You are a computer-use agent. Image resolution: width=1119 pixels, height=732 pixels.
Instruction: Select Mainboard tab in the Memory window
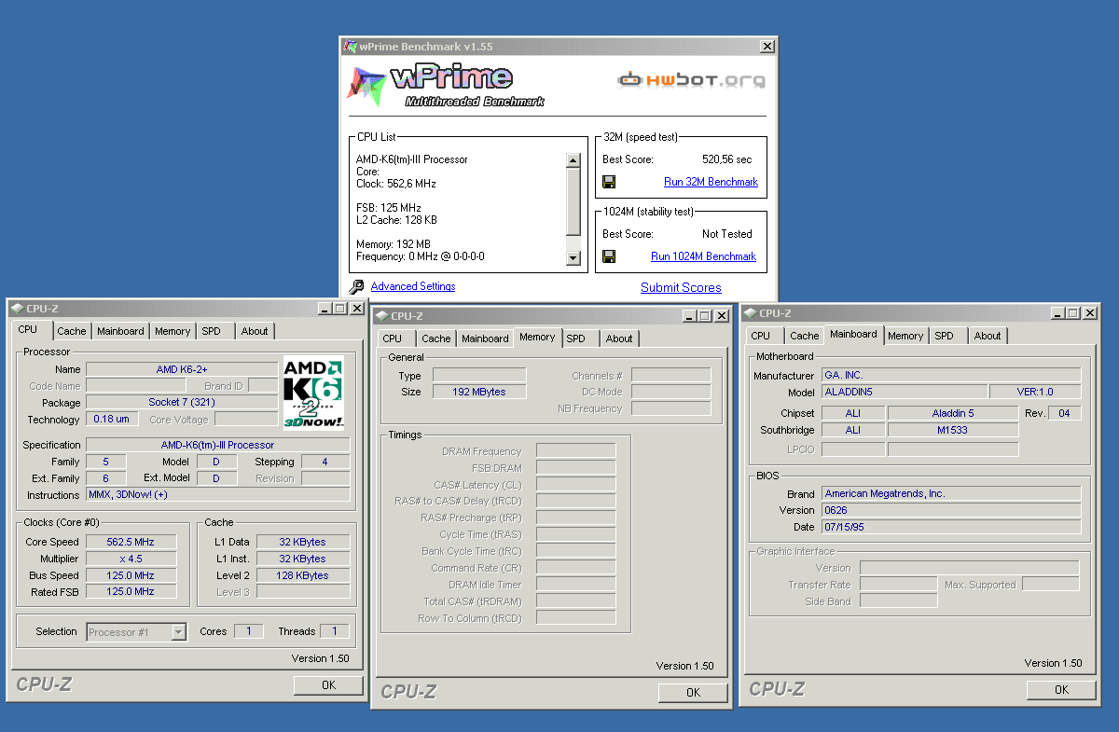pyautogui.click(x=485, y=338)
